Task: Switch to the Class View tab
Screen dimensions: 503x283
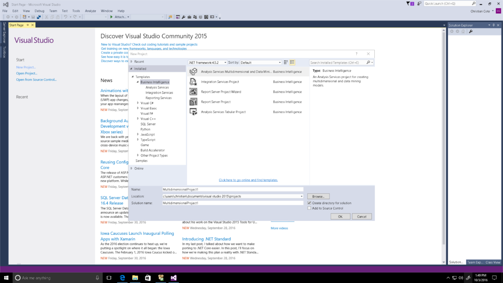Action: (493, 262)
